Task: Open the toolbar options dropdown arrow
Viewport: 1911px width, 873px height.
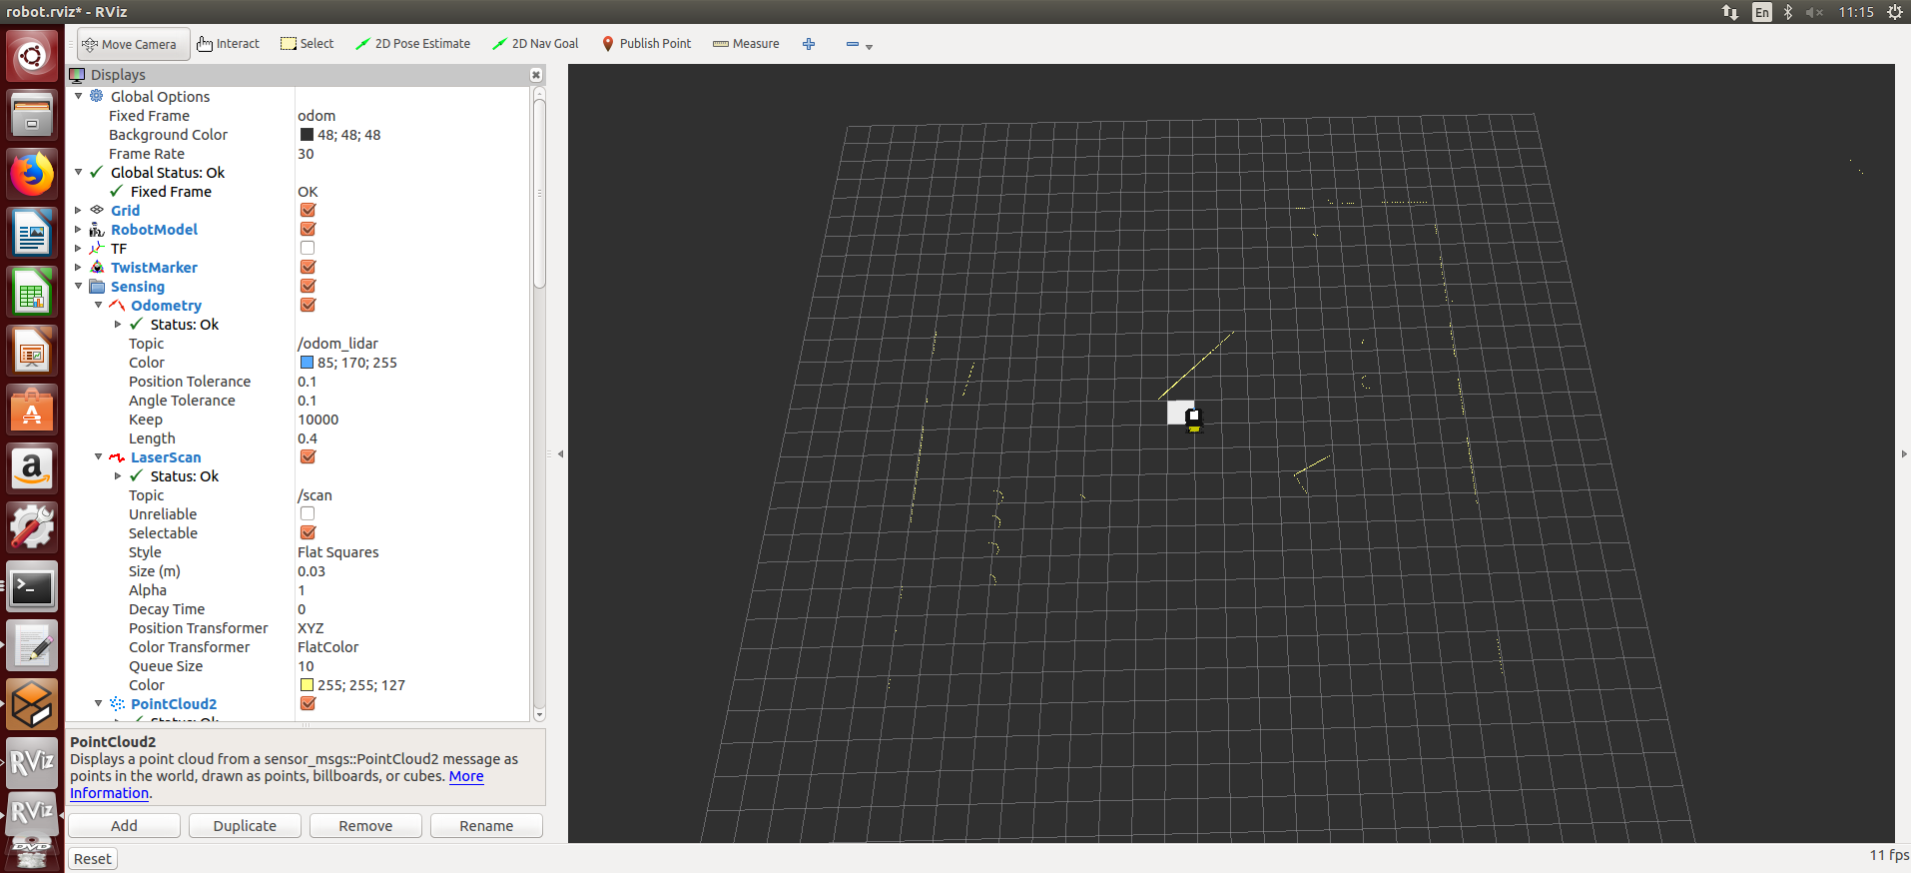Action: 869,47
